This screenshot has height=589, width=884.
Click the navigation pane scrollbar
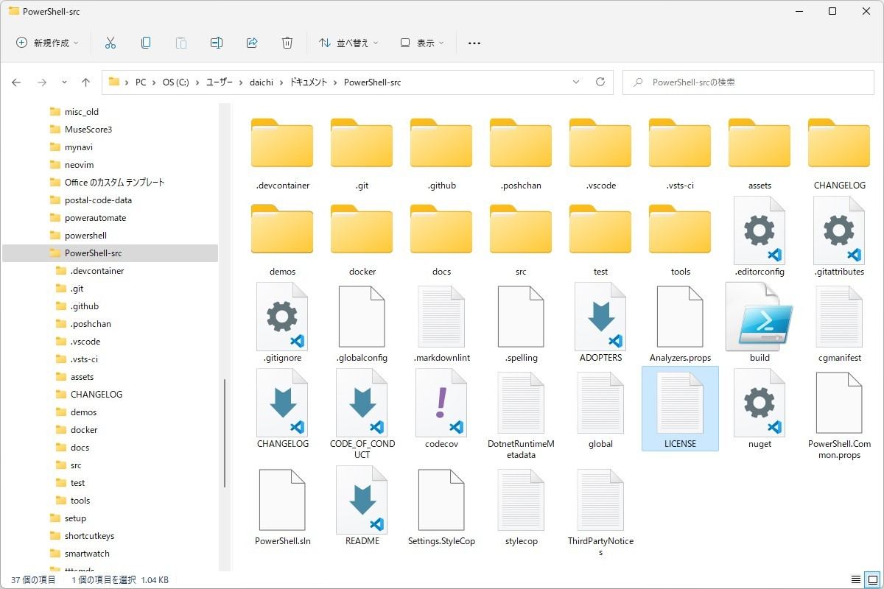click(x=225, y=434)
